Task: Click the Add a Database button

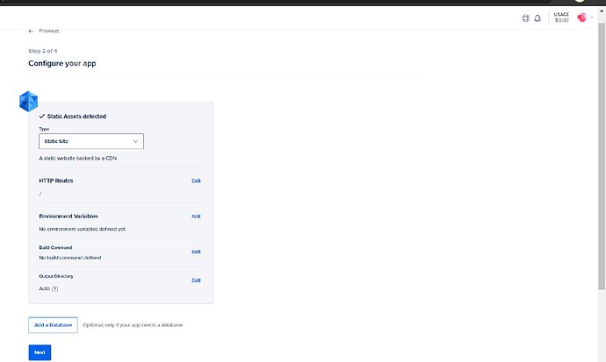Action: pyautogui.click(x=53, y=325)
